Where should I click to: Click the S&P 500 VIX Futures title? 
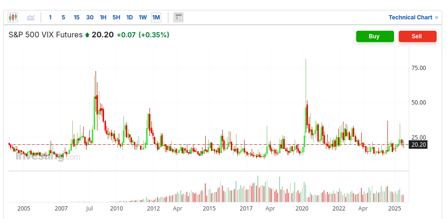coord(45,35)
